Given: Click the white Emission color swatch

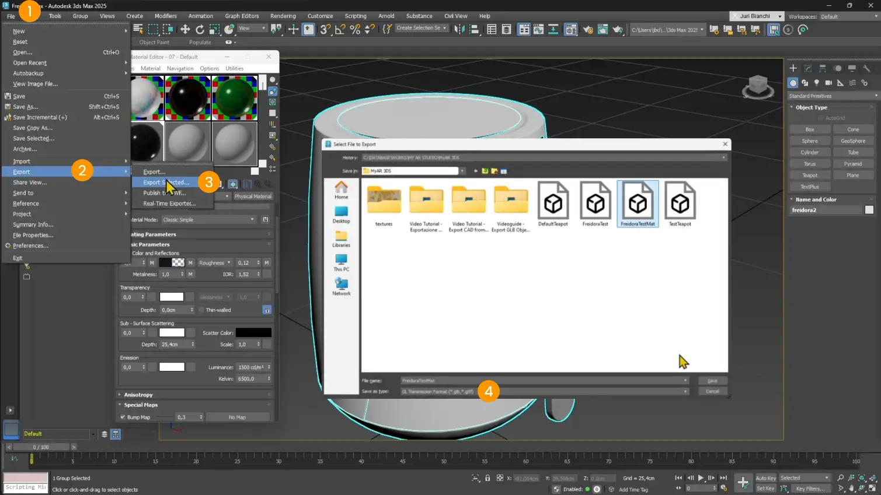Looking at the screenshot, I should (x=172, y=367).
